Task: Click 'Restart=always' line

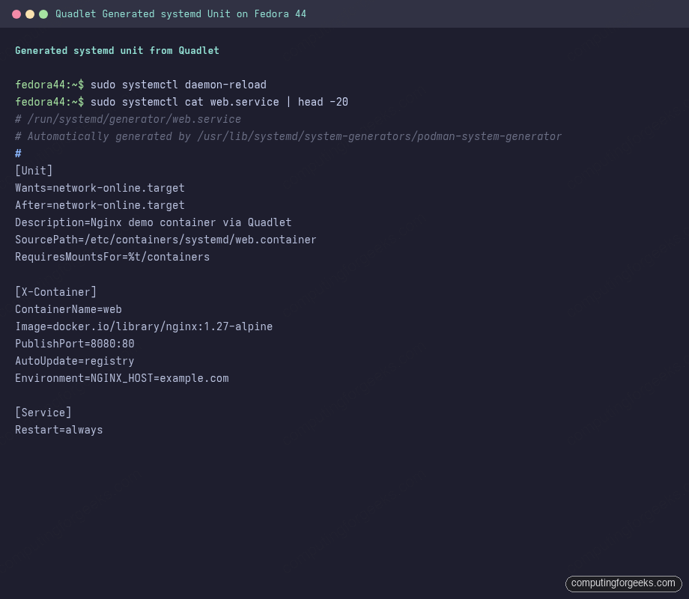Action: point(59,430)
